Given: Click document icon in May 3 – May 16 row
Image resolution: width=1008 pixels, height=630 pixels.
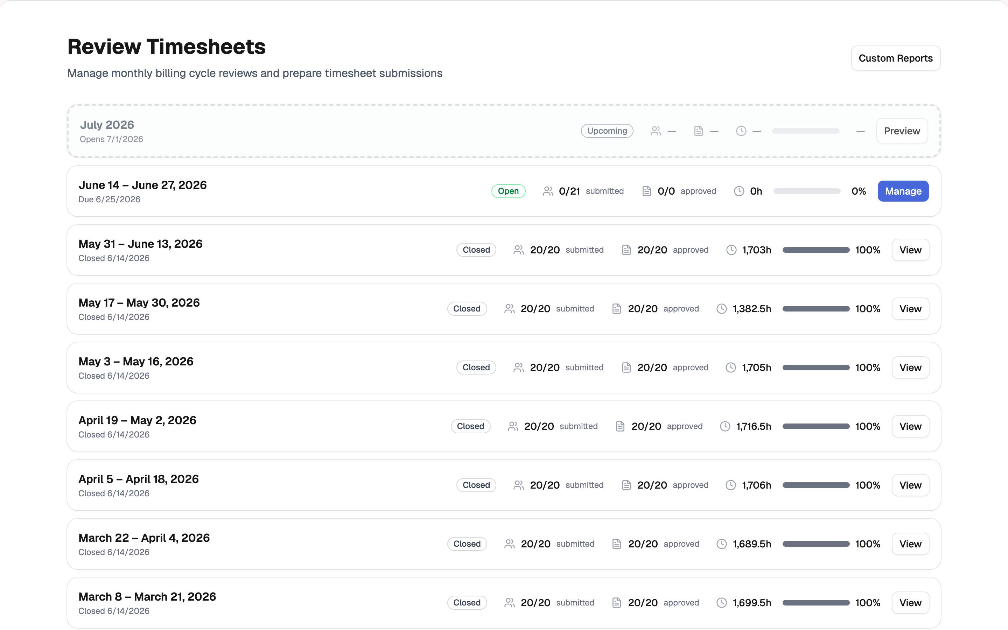Looking at the screenshot, I should (x=626, y=367).
